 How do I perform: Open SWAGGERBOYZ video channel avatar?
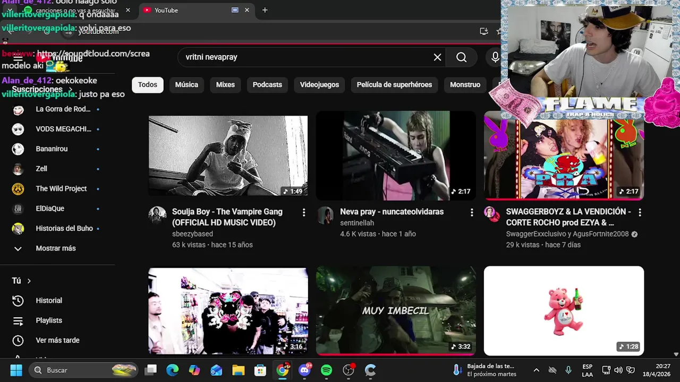492,214
